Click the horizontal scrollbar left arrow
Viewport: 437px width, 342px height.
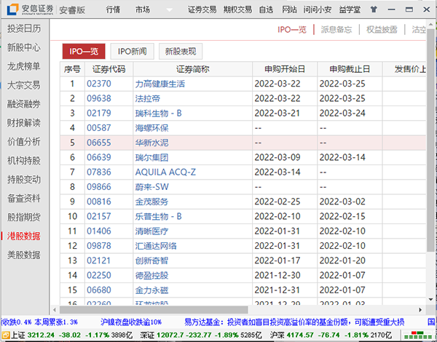tap(55, 310)
